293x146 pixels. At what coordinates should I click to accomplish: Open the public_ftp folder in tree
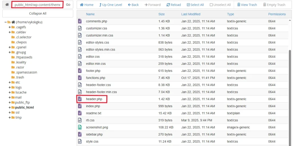point(22,102)
